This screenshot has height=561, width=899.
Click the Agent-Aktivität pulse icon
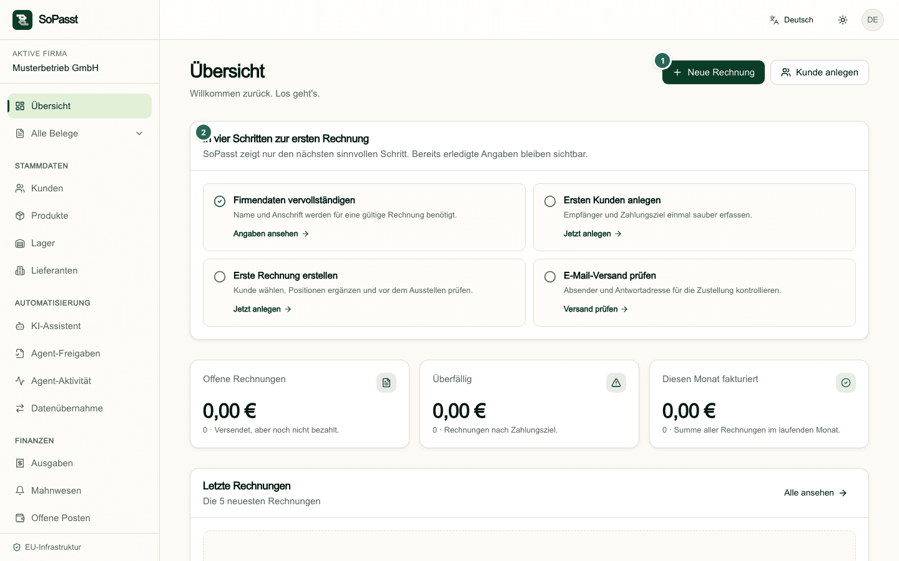20,381
